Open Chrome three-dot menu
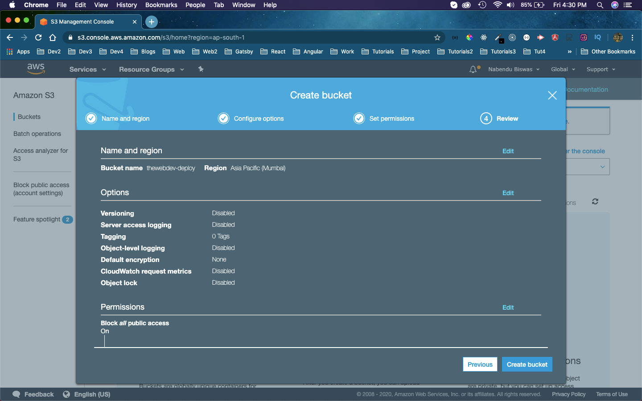 tap(632, 37)
